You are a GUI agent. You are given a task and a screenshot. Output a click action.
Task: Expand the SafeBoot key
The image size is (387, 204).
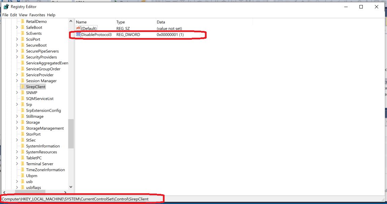click(17, 27)
